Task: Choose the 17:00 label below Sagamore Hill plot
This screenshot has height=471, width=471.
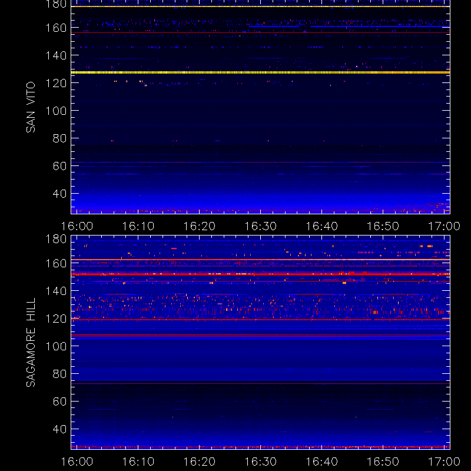Action: (444, 462)
